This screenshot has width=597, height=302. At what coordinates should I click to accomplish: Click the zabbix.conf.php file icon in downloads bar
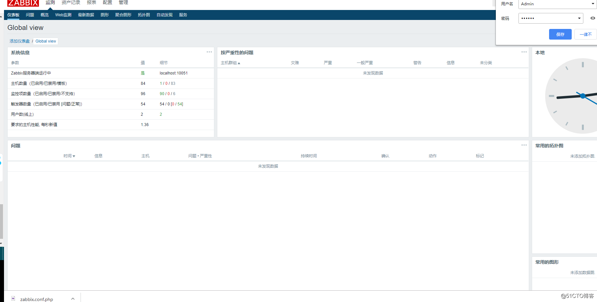click(13, 299)
